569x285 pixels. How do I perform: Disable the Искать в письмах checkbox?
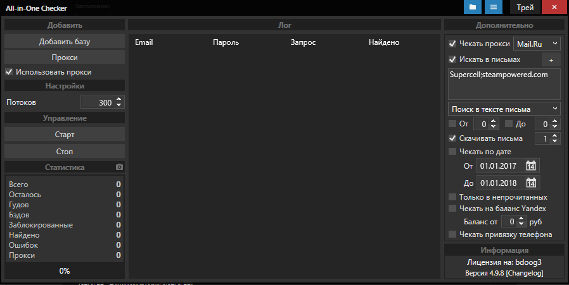pyautogui.click(x=452, y=59)
